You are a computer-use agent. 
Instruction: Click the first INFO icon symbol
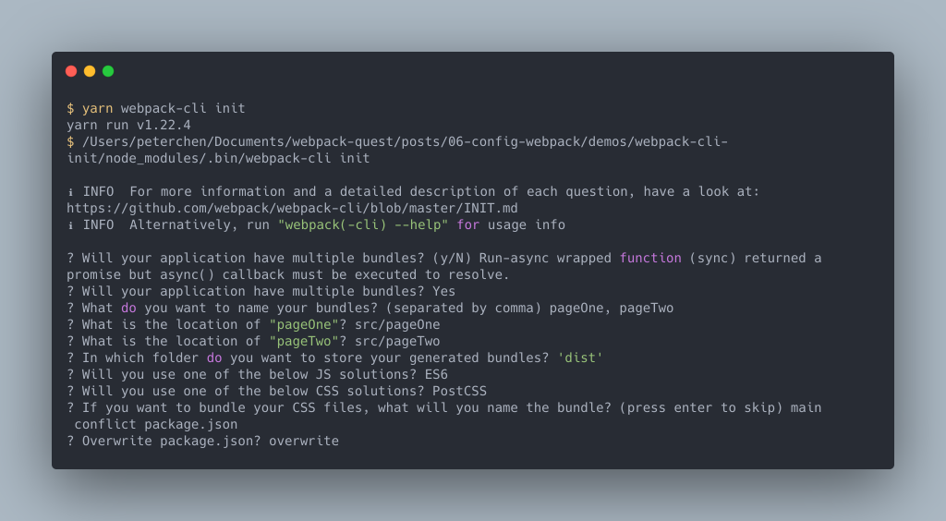(70, 192)
